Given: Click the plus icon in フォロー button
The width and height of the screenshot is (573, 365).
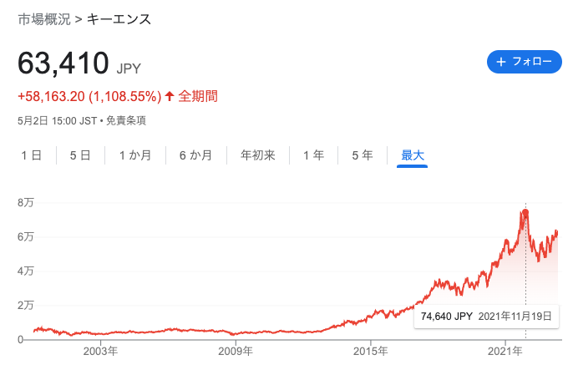Looking at the screenshot, I should (500, 62).
